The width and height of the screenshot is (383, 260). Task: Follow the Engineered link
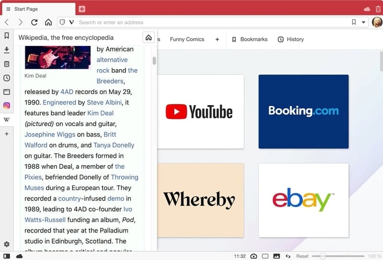coord(59,102)
